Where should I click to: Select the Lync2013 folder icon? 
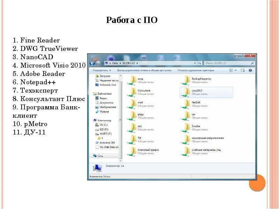coord(186,92)
